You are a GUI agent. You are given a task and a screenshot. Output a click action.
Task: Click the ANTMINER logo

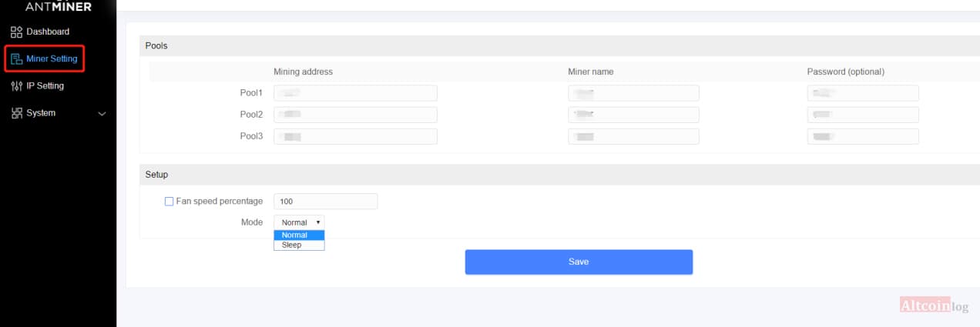pos(58,6)
